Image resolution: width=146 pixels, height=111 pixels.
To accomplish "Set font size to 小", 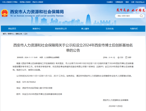I will click(113, 58).
